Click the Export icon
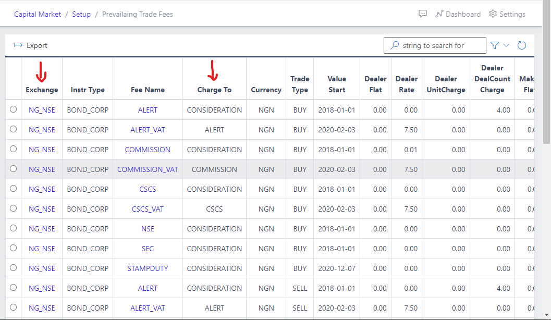The height and width of the screenshot is (320, 551). click(18, 45)
